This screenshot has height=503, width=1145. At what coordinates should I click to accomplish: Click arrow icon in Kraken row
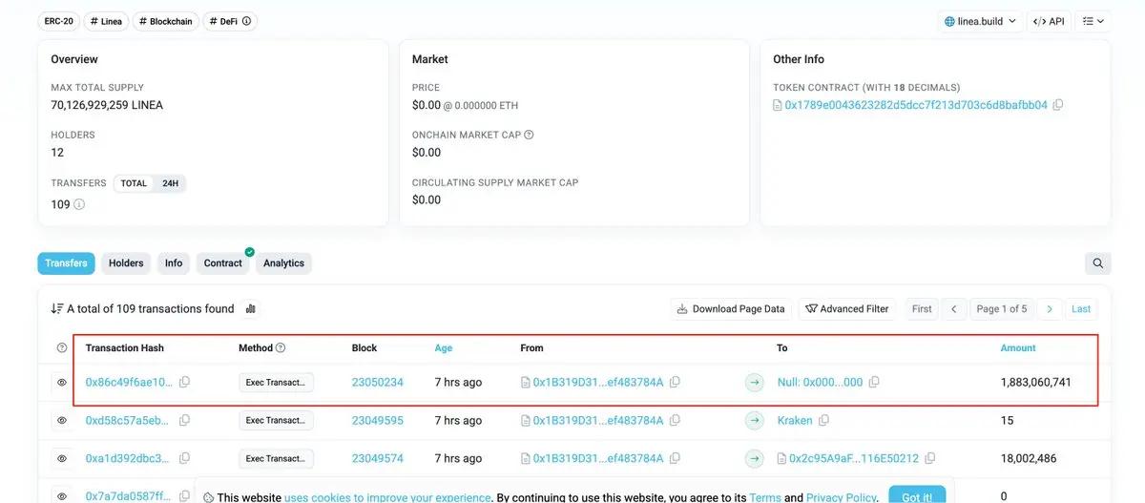(x=755, y=420)
